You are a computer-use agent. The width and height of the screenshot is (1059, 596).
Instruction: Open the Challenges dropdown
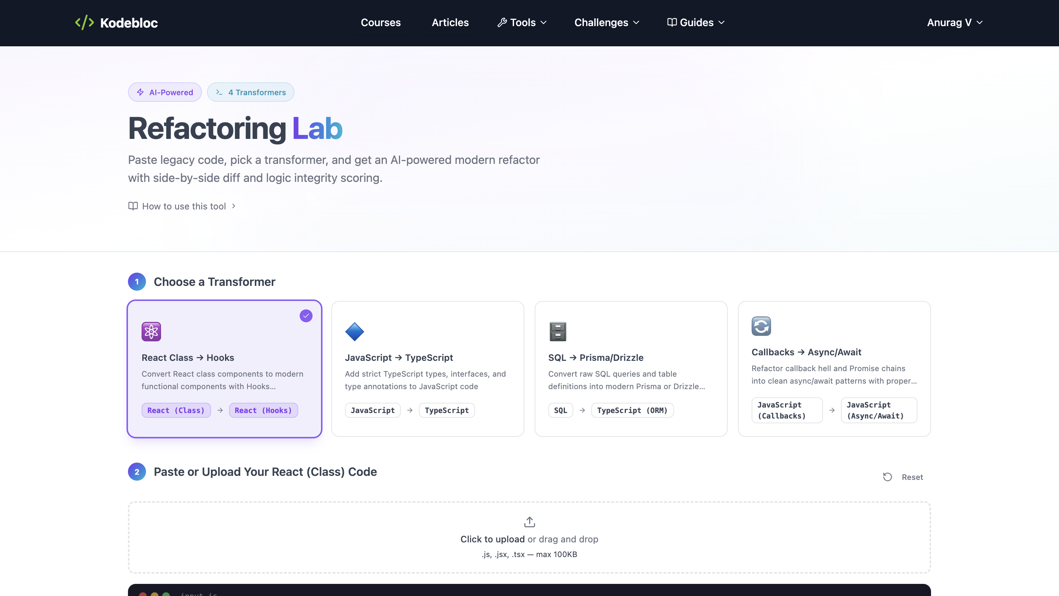click(606, 22)
